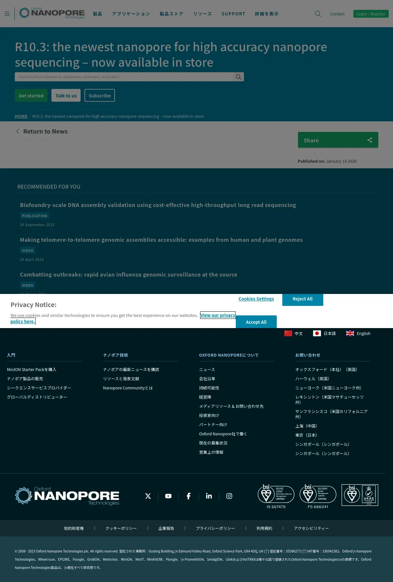
Task: Click ナノポアの最新ニュースを購読 link
Action: (x=131, y=369)
